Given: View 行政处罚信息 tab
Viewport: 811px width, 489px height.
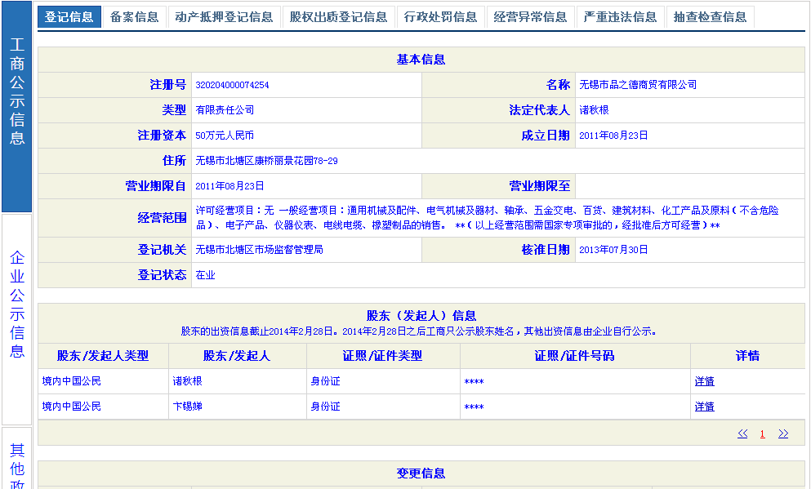Looking at the screenshot, I should pos(441,17).
